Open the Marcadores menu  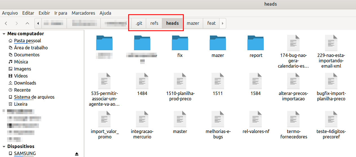click(83, 13)
